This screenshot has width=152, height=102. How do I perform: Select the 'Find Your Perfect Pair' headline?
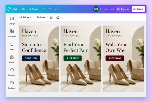[75, 47]
